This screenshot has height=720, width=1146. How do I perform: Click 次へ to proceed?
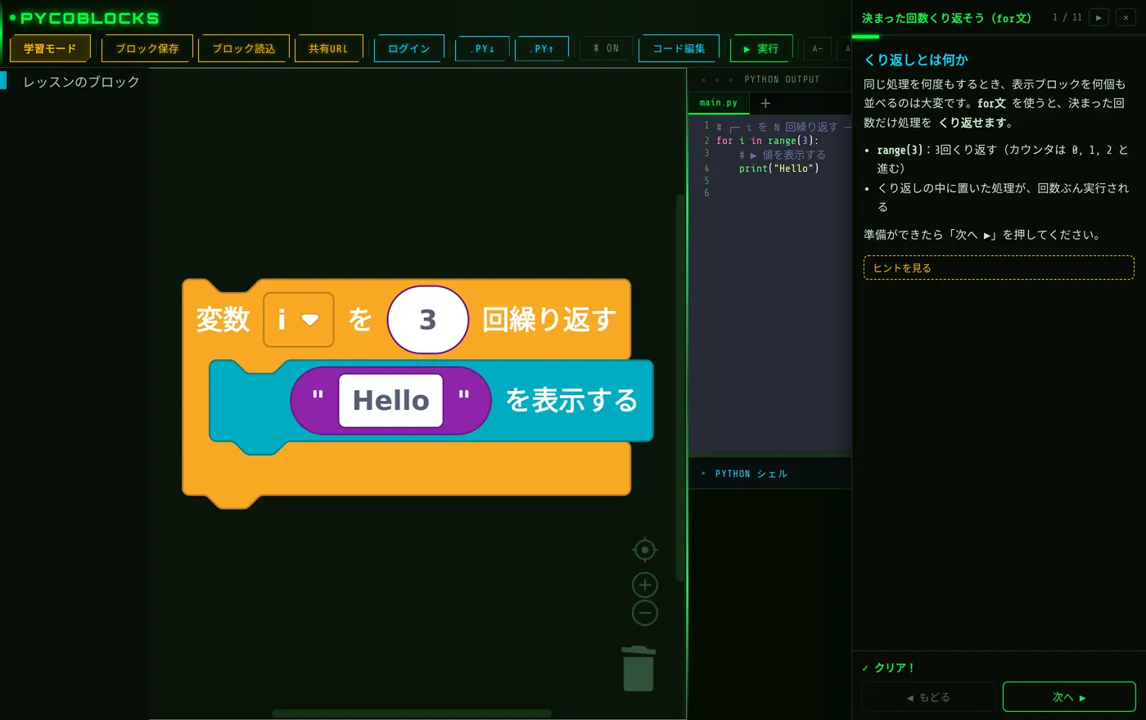tap(1069, 697)
